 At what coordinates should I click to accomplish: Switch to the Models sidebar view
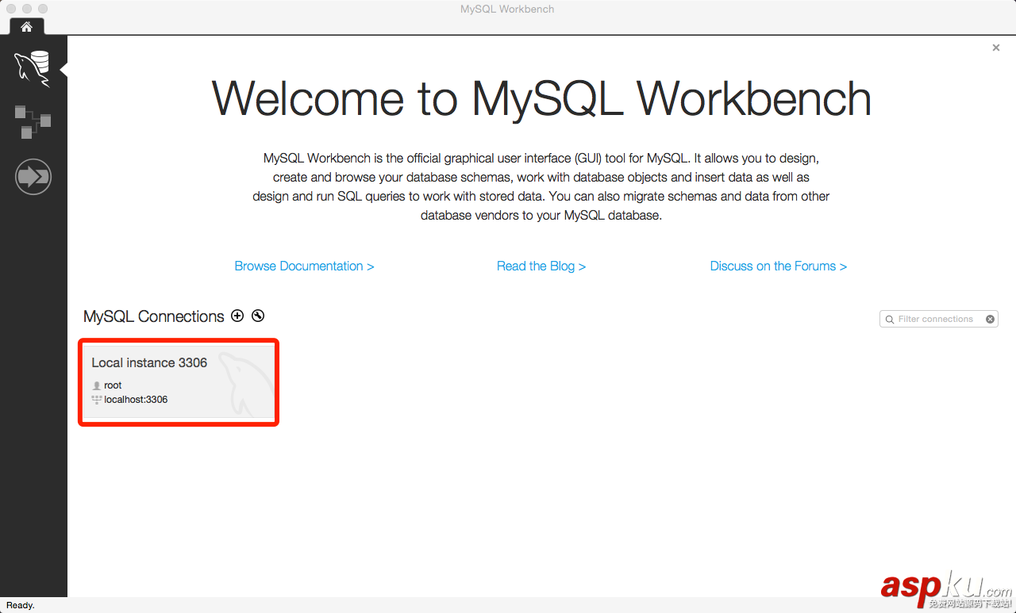[33, 121]
